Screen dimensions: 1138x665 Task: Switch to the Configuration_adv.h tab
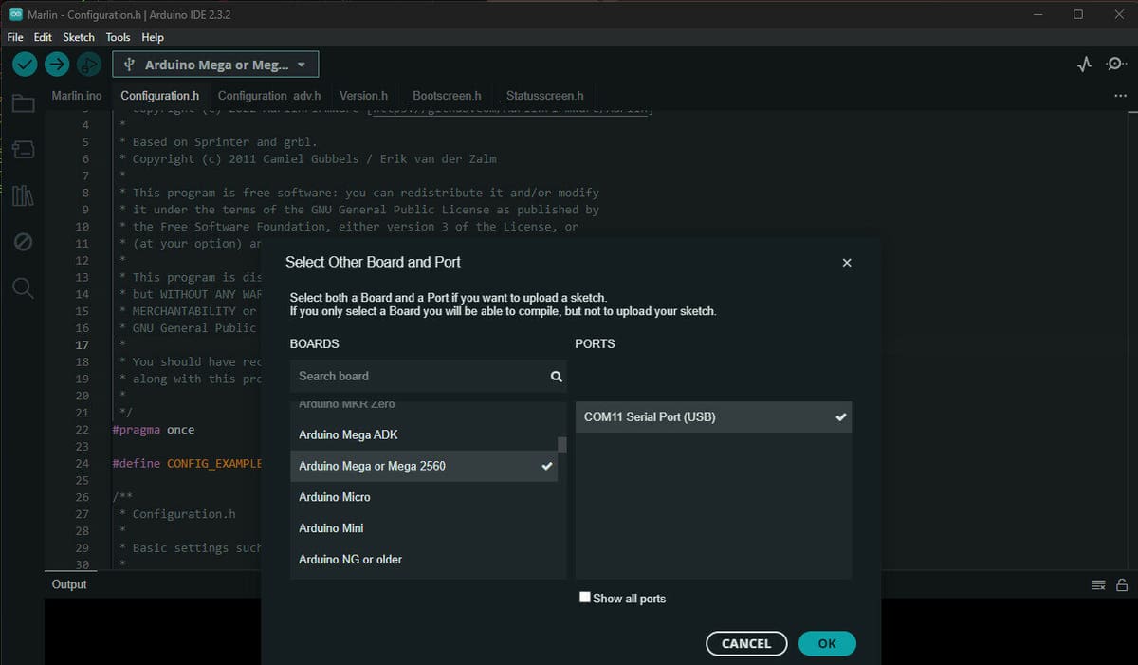pos(269,96)
